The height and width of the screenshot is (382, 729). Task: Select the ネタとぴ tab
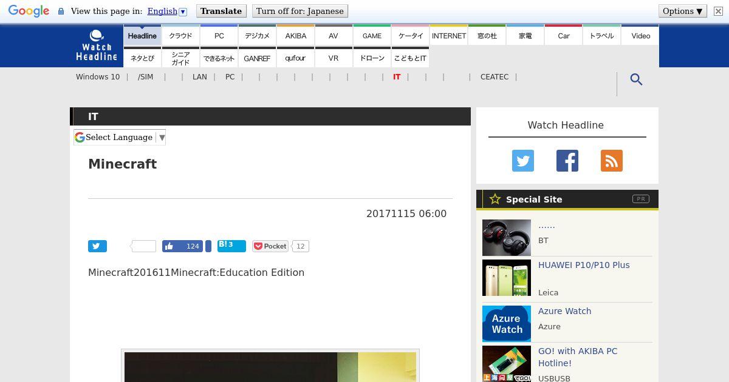(142, 58)
